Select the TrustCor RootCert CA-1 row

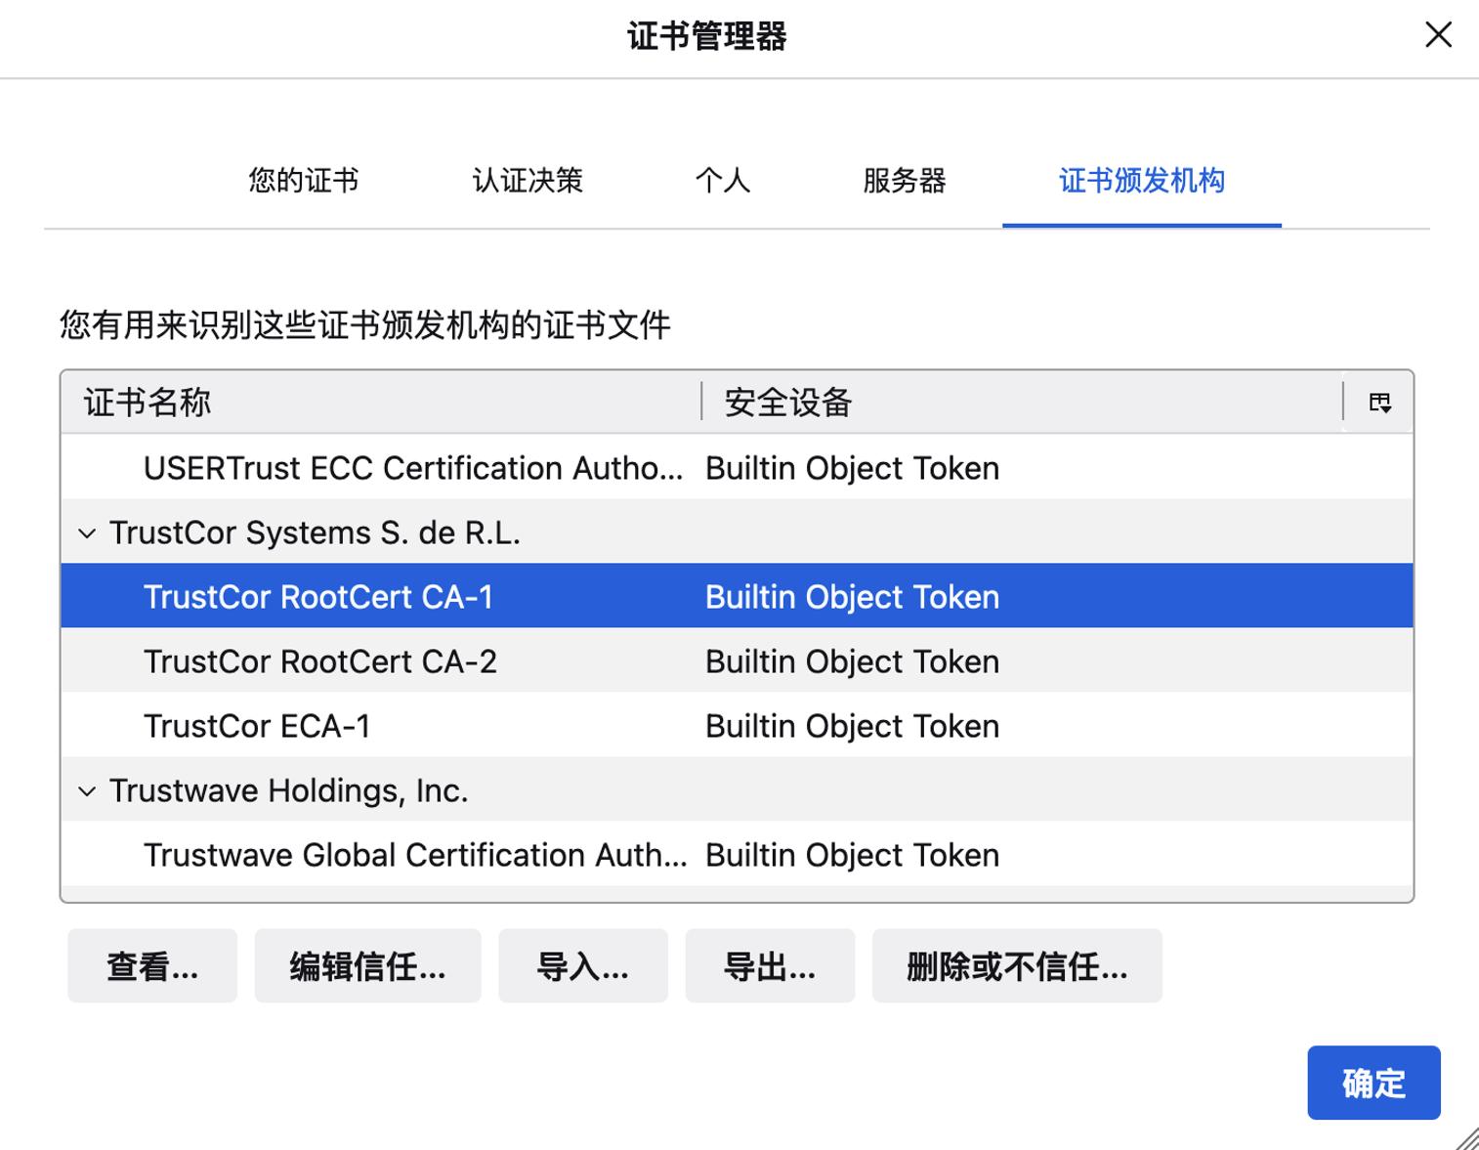click(x=737, y=597)
